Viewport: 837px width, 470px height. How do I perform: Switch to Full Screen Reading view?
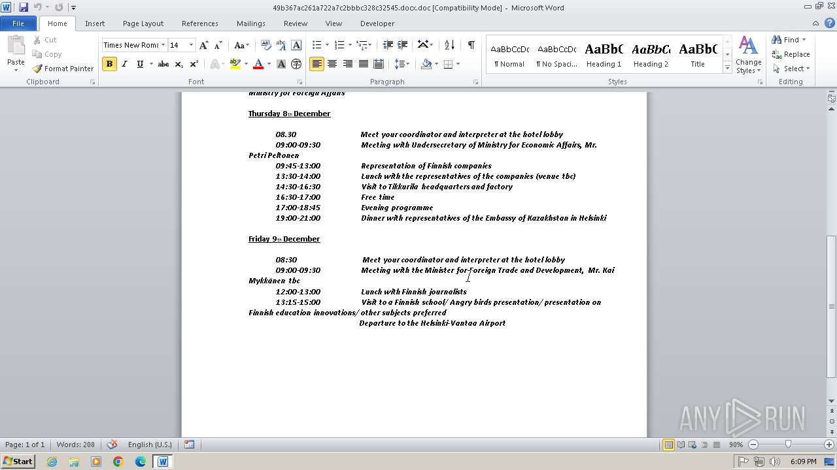pos(681,445)
